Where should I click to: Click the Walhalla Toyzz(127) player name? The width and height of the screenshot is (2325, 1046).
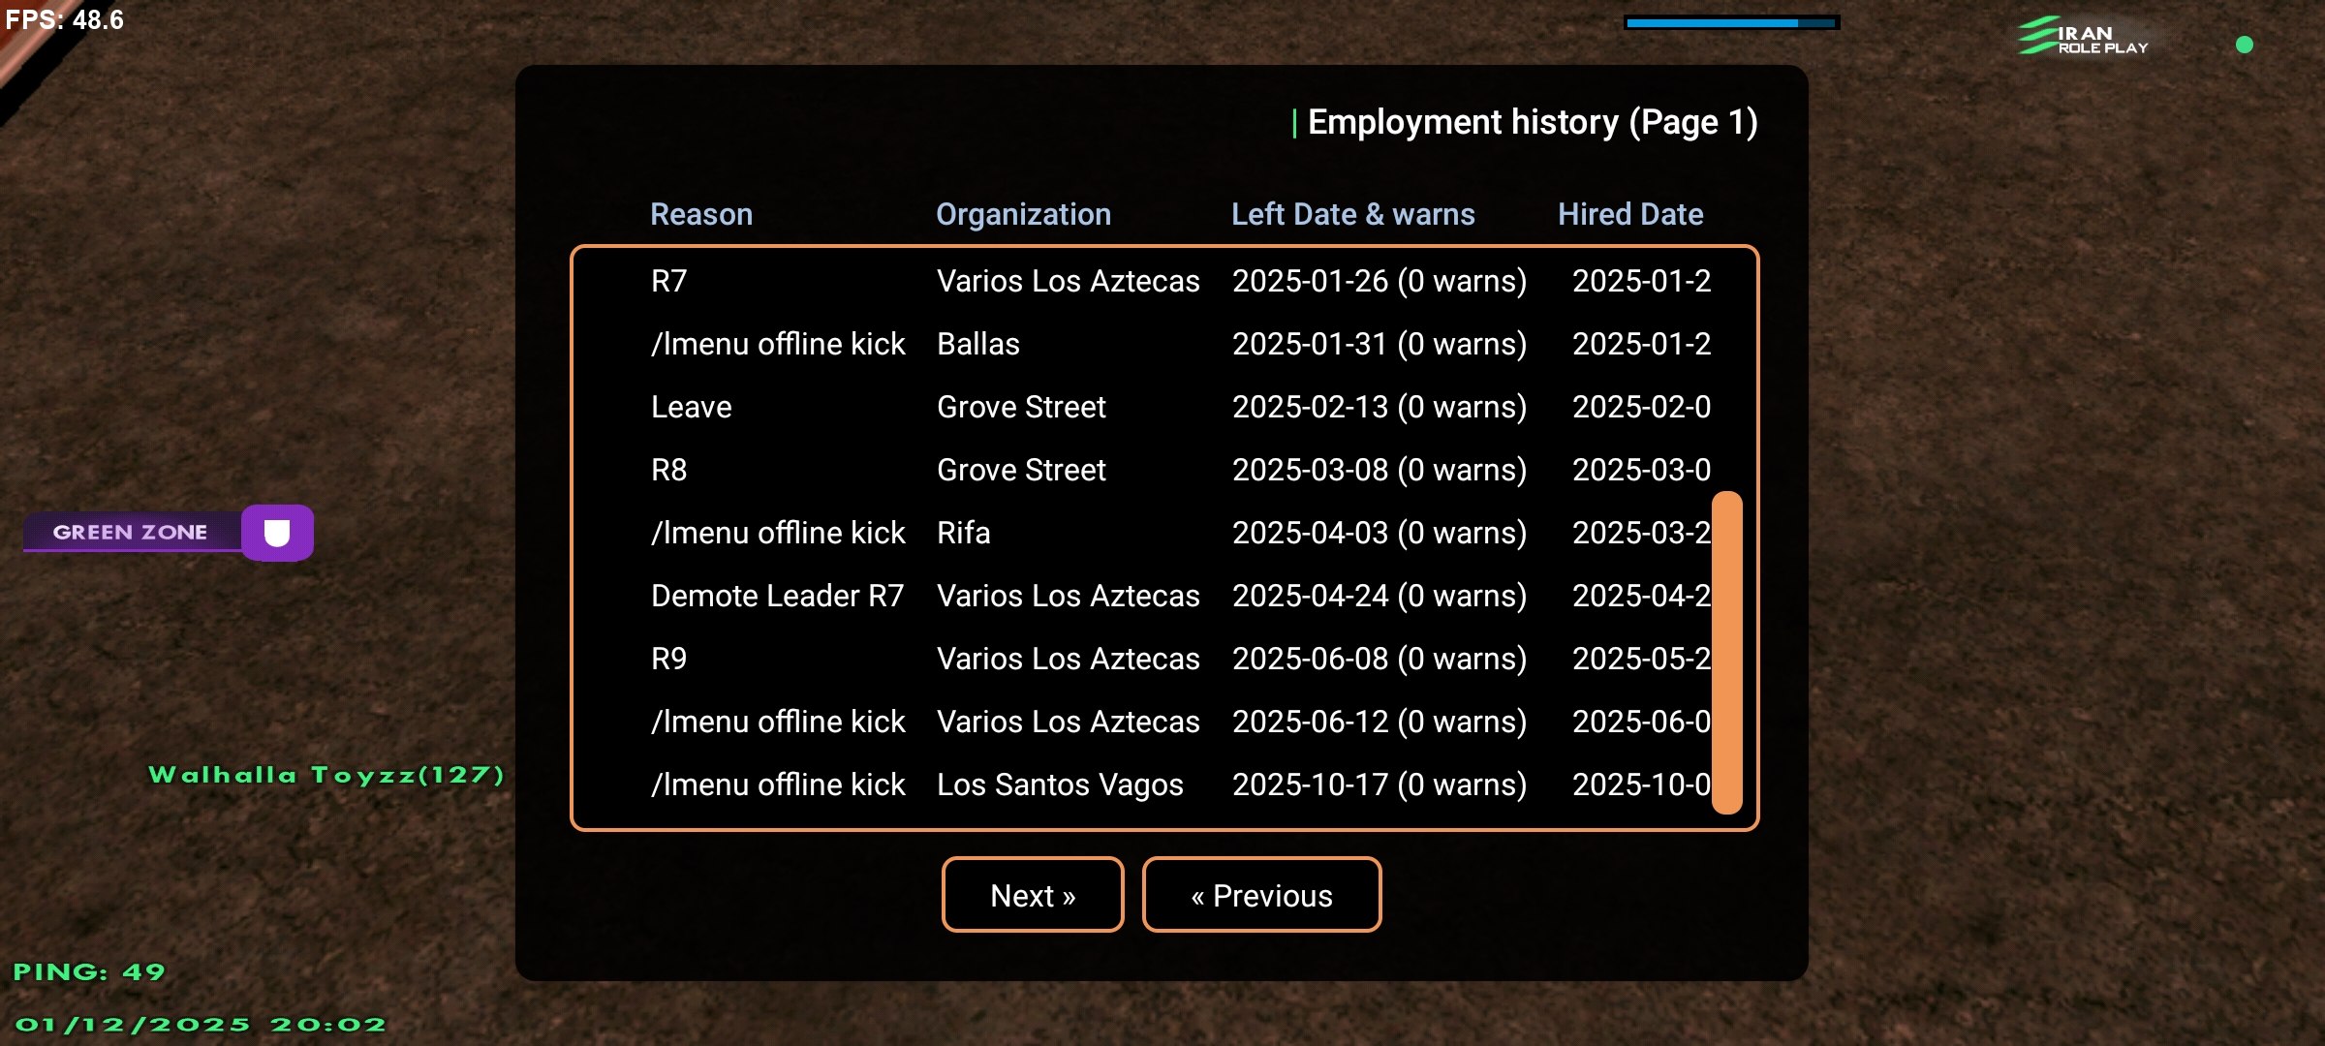click(x=326, y=775)
